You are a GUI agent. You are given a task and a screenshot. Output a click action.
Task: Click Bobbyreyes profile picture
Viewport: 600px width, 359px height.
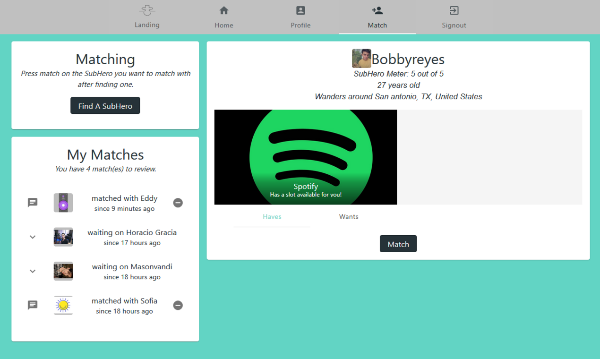point(361,59)
